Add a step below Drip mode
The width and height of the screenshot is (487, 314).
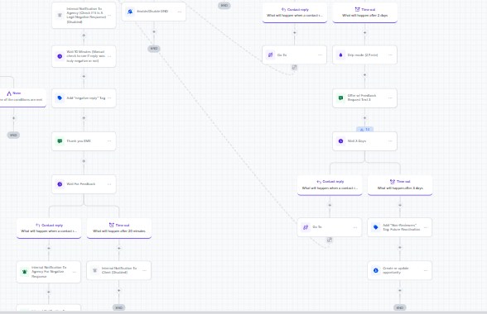[364, 74]
